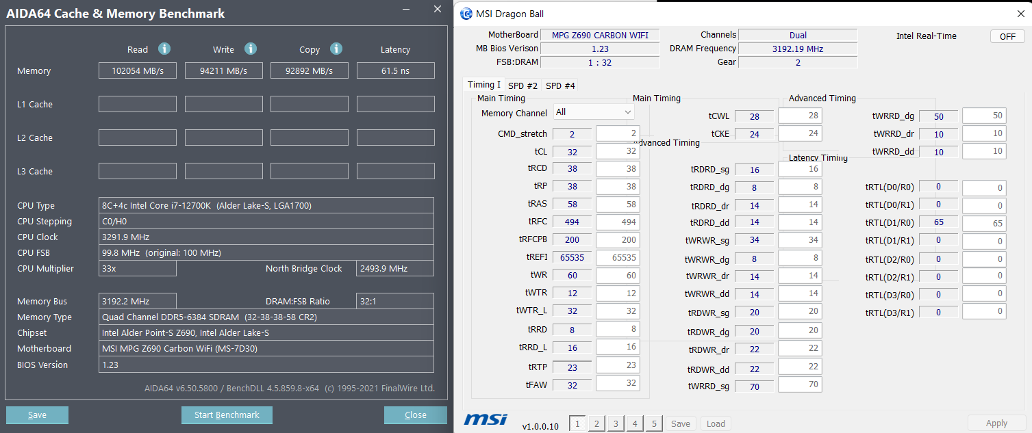Image resolution: width=1032 pixels, height=433 pixels.
Task: Click the Close button in AIDA64
Action: click(416, 415)
